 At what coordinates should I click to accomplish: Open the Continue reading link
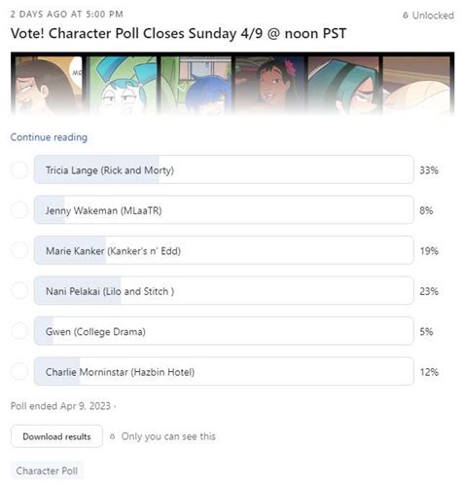tap(49, 137)
